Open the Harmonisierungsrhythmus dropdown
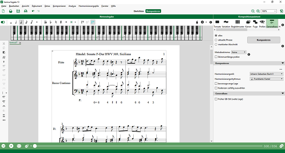This screenshot has height=153, width=285. tap(266, 79)
